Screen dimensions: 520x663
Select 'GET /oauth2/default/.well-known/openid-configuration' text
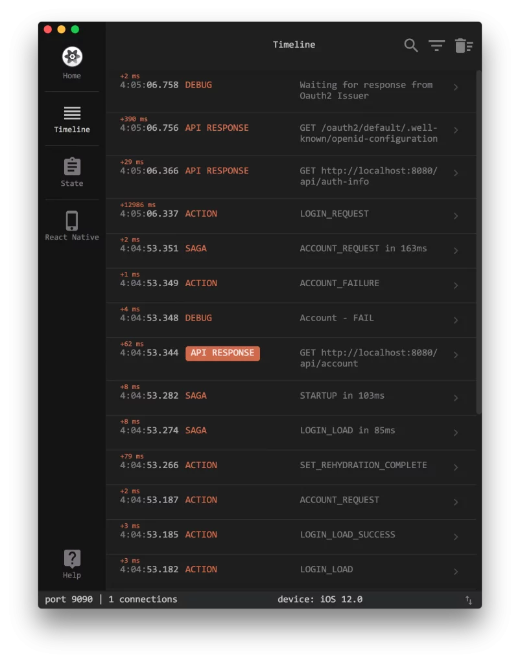click(368, 133)
